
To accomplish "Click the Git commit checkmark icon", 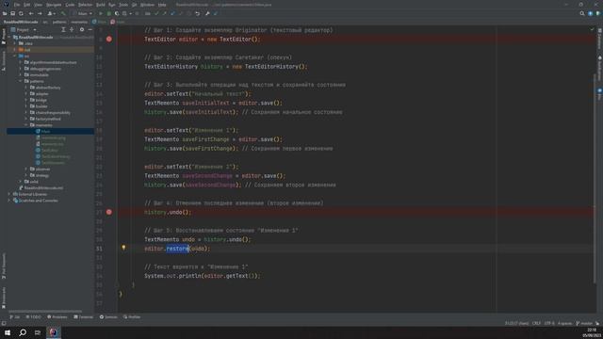I will [156, 13].
